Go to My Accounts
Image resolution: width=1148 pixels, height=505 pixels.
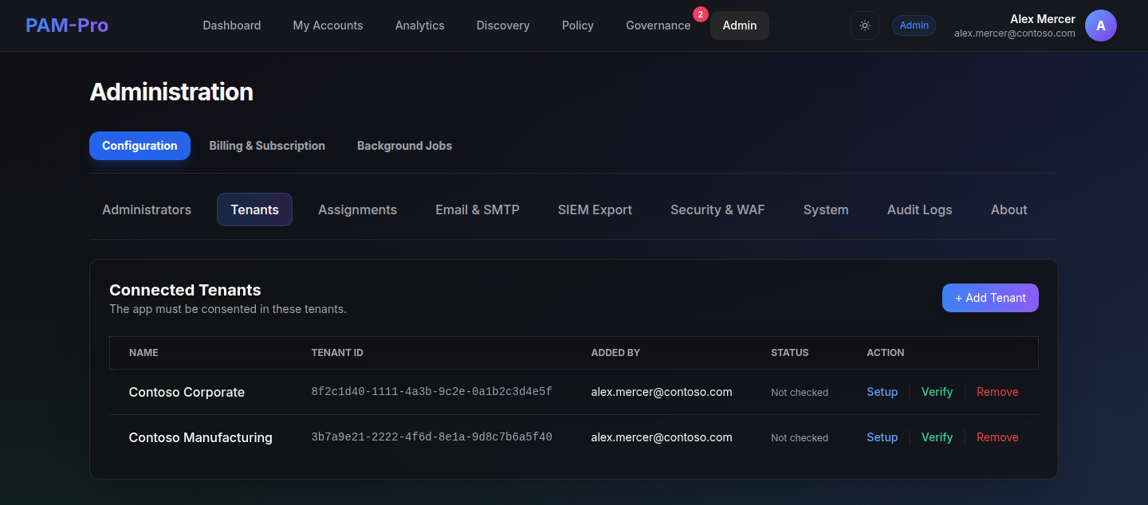pyautogui.click(x=328, y=25)
